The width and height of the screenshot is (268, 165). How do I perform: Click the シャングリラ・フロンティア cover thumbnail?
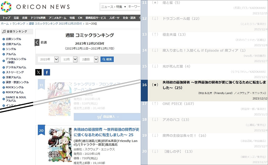[59, 99]
